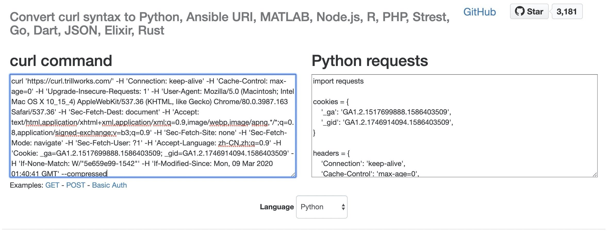The image size is (607, 233).
Task: Click the 'import requests' line
Action: pyautogui.click(x=338, y=81)
